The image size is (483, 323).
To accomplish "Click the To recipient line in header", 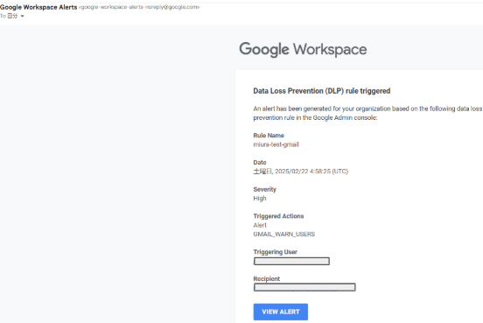I will tap(12, 16).
